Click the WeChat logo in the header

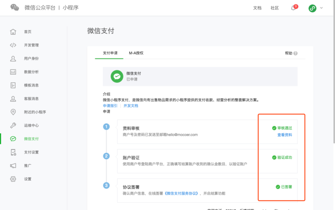(14, 8)
